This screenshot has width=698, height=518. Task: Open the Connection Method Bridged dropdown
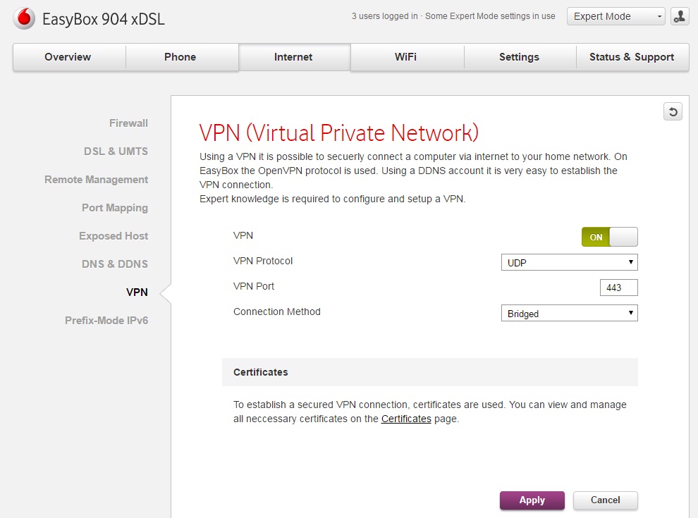(570, 313)
